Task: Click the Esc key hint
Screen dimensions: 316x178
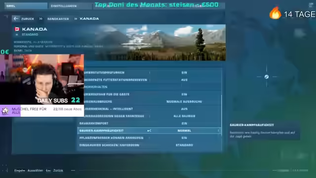Action: 48,171
